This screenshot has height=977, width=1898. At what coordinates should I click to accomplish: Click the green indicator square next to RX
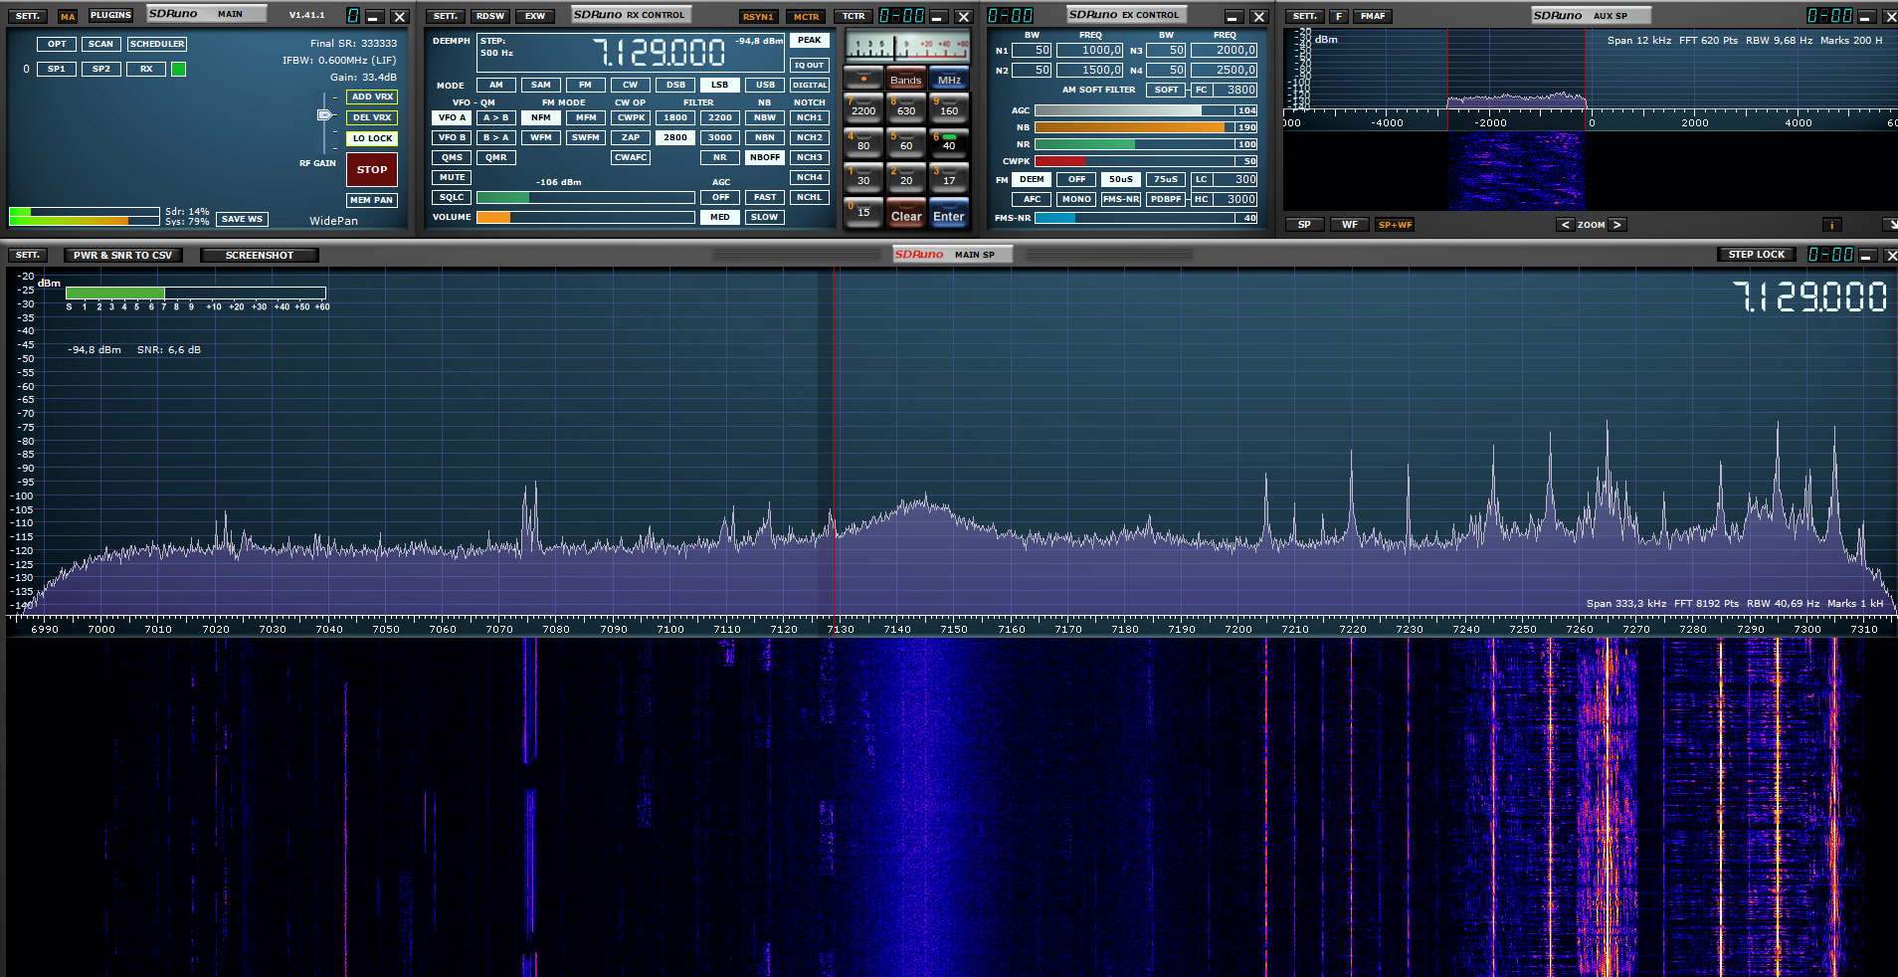tap(178, 69)
